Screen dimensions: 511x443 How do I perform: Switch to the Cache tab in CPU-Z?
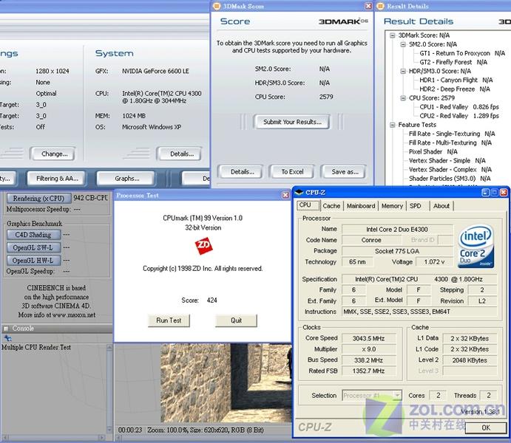(331, 206)
